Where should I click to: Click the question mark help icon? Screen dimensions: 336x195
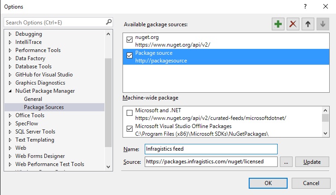(305, 7)
